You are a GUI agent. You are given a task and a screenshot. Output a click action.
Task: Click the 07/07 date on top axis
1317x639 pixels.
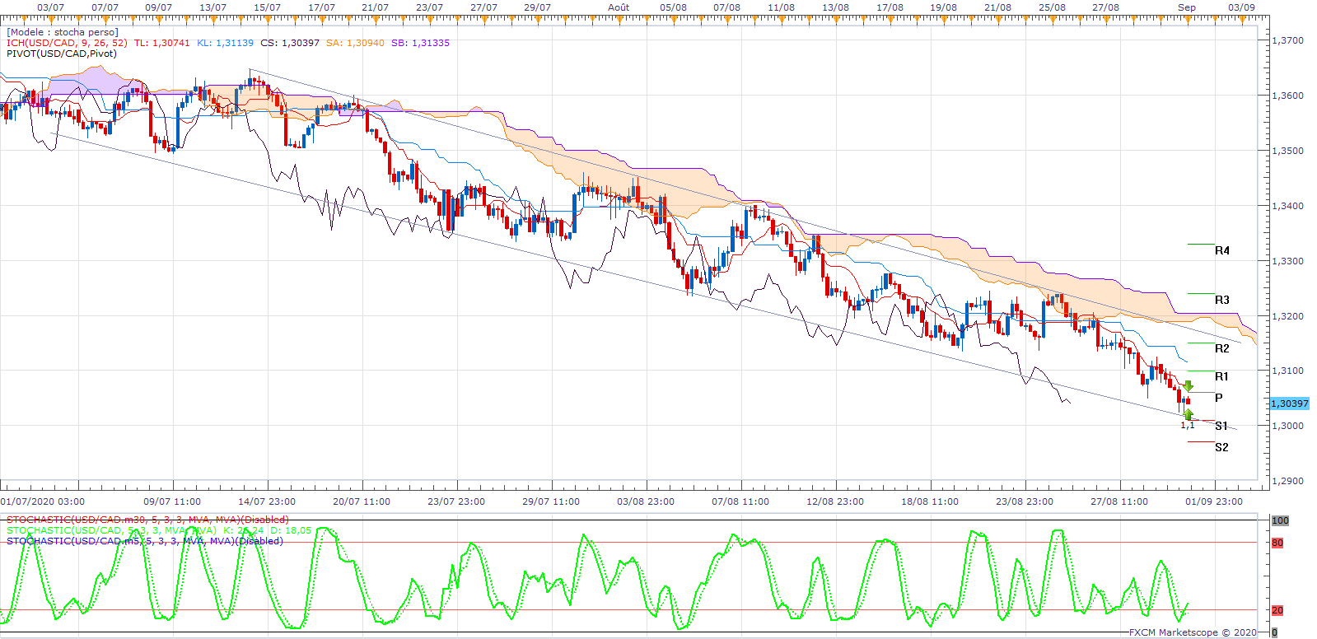pyautogui.click(x=105, y=7)
